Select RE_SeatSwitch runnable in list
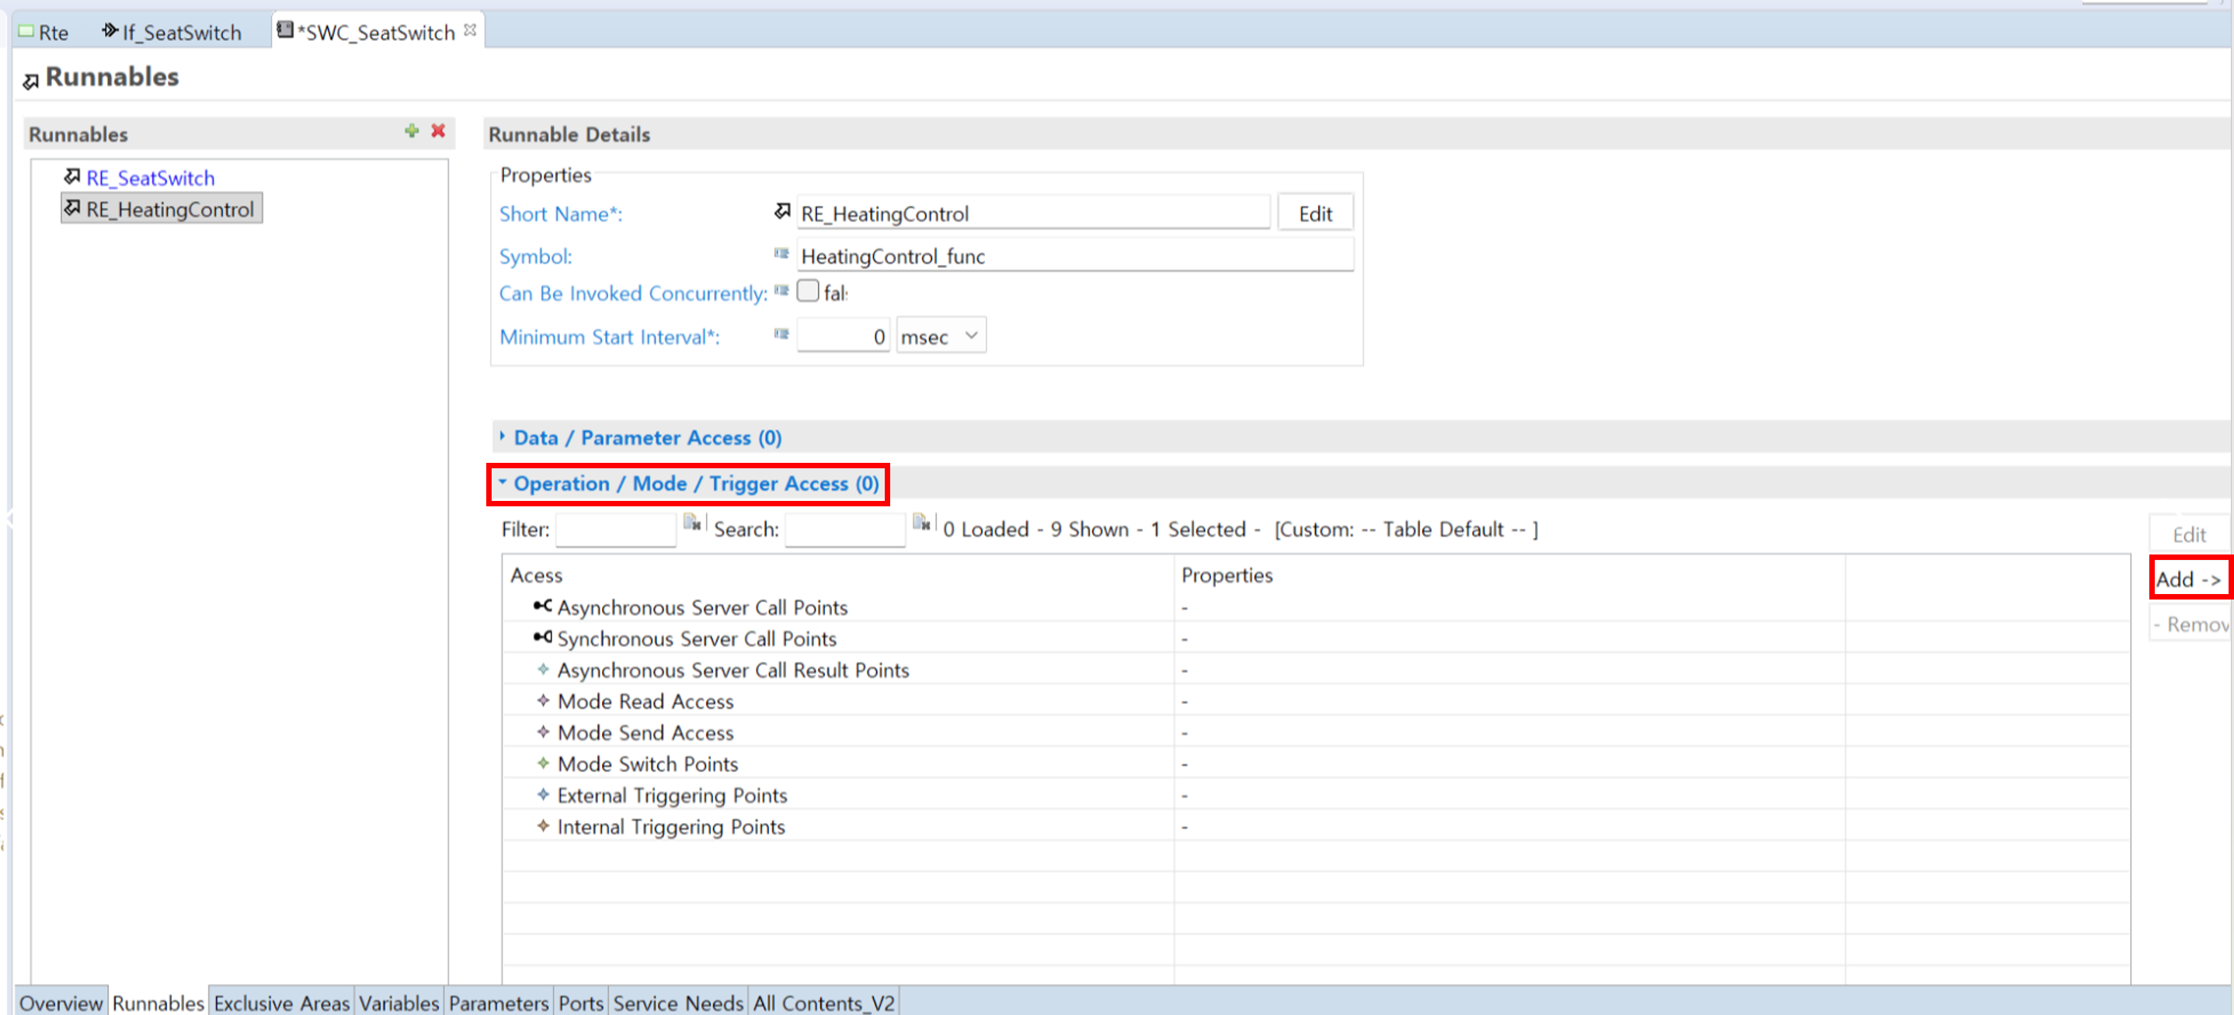Viewport: 2234px width, 1015px height. (150, 178)
